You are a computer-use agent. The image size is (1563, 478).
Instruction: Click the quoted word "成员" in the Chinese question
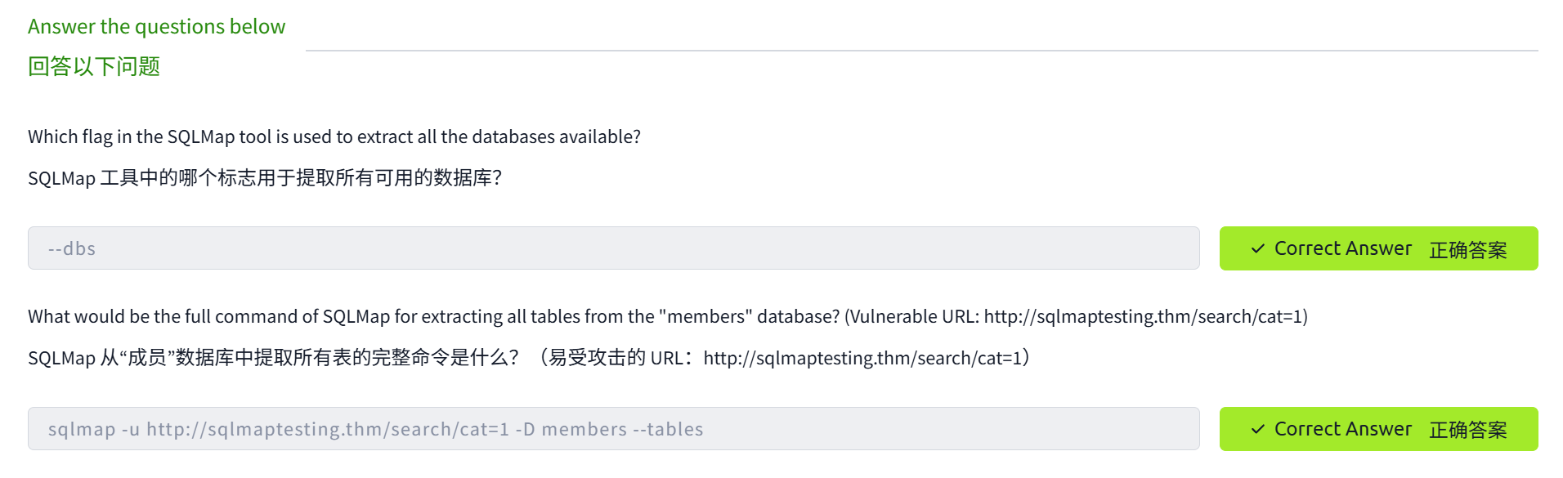pyautogui.click(x=147, y=358)
